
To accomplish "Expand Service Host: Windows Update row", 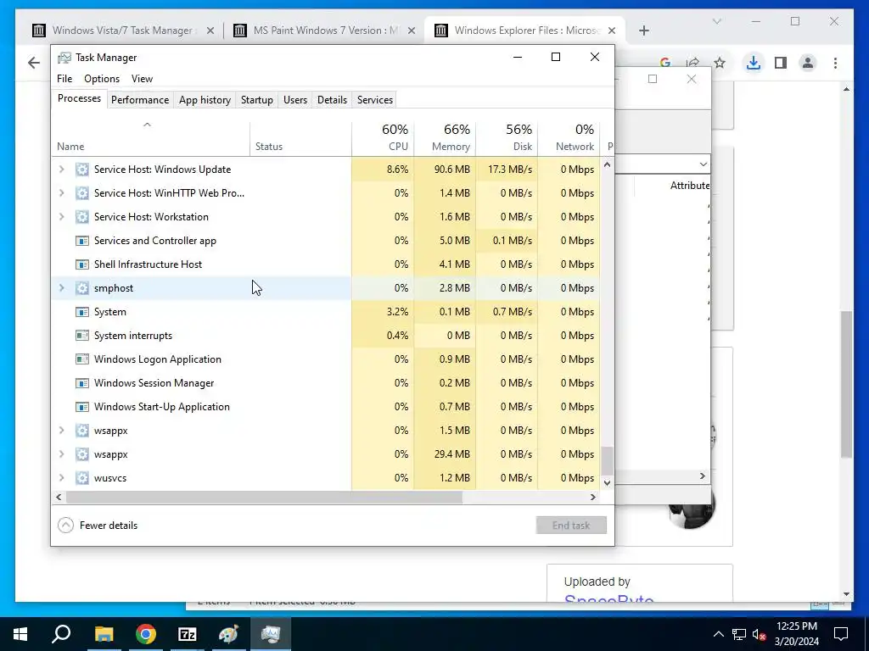I will point(61,170).
